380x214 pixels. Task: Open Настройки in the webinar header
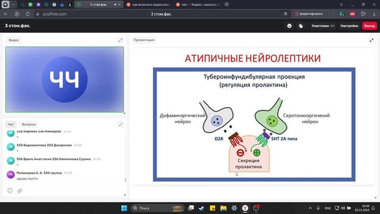[x=349, y=26]
